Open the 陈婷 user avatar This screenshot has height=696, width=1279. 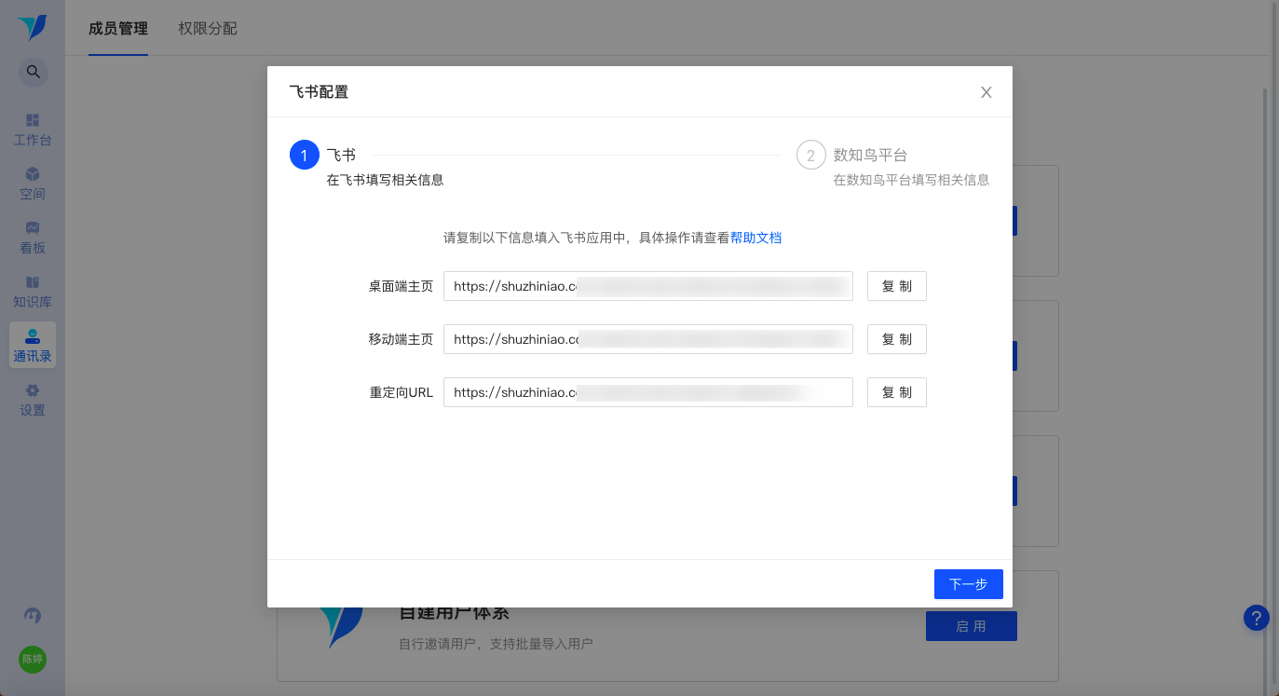[x=33, y=659]
